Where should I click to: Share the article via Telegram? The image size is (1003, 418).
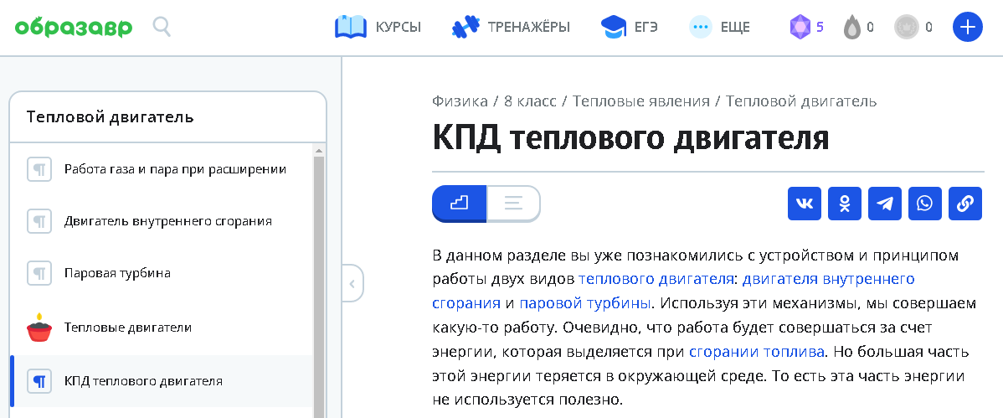tap(885, 204)
